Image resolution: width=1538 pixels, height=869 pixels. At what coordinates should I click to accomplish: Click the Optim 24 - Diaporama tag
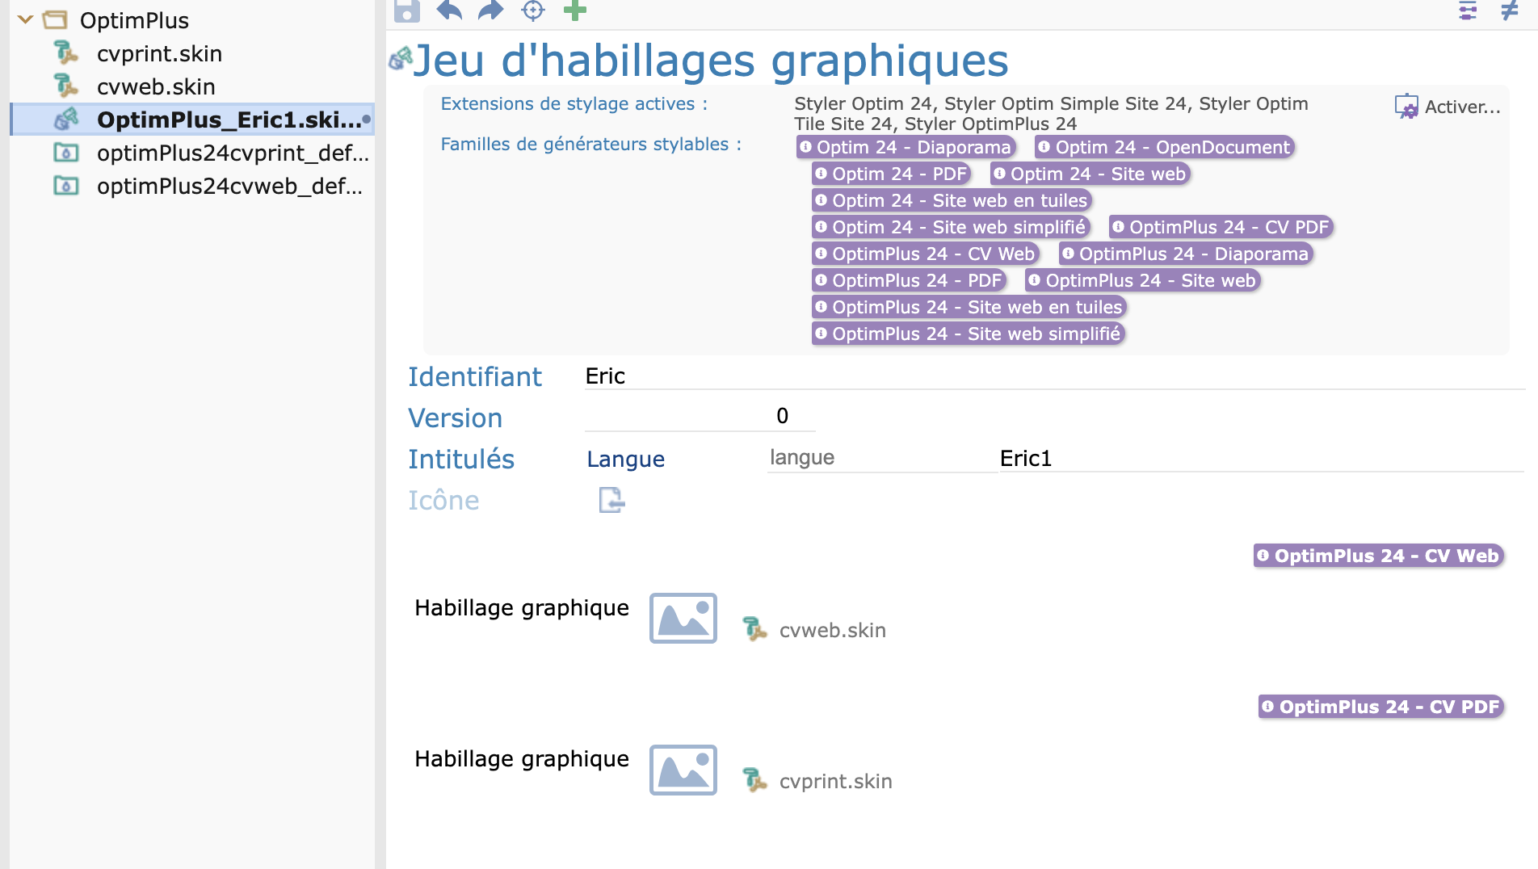(x=906, y=147)
